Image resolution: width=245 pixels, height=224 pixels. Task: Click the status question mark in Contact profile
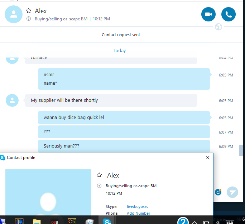point(99,186)
